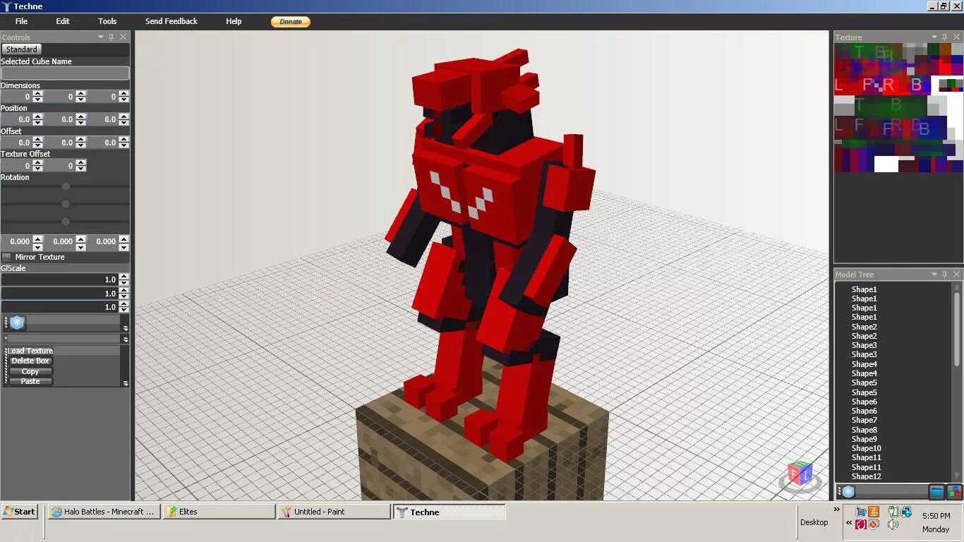Switch to Untitled - Paint taskbar window
The width and height of the screenshot is (964, 542).
click(334, 512)
